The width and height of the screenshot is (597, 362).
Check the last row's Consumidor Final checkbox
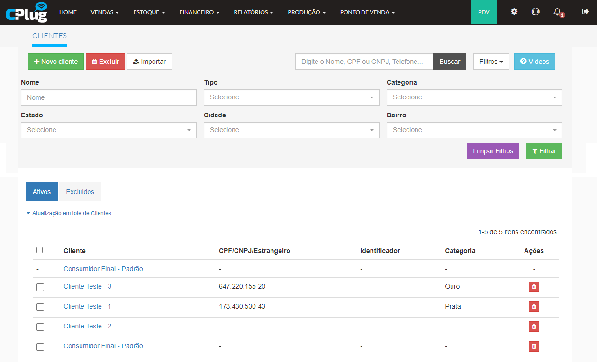tap(40, 347)
